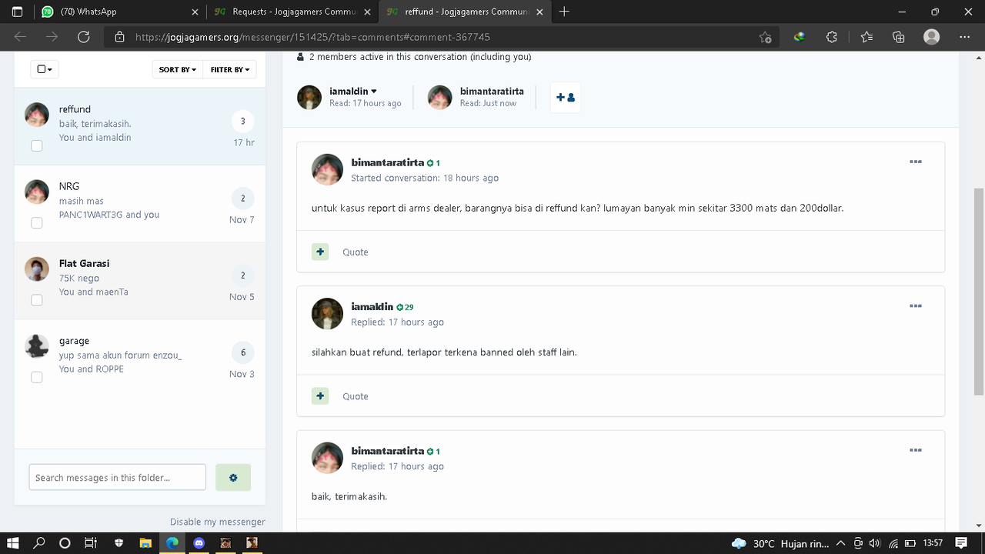Open messenger folder settings gear button
This screenshot has width=985, height=554.
click(x=233, y=477)
